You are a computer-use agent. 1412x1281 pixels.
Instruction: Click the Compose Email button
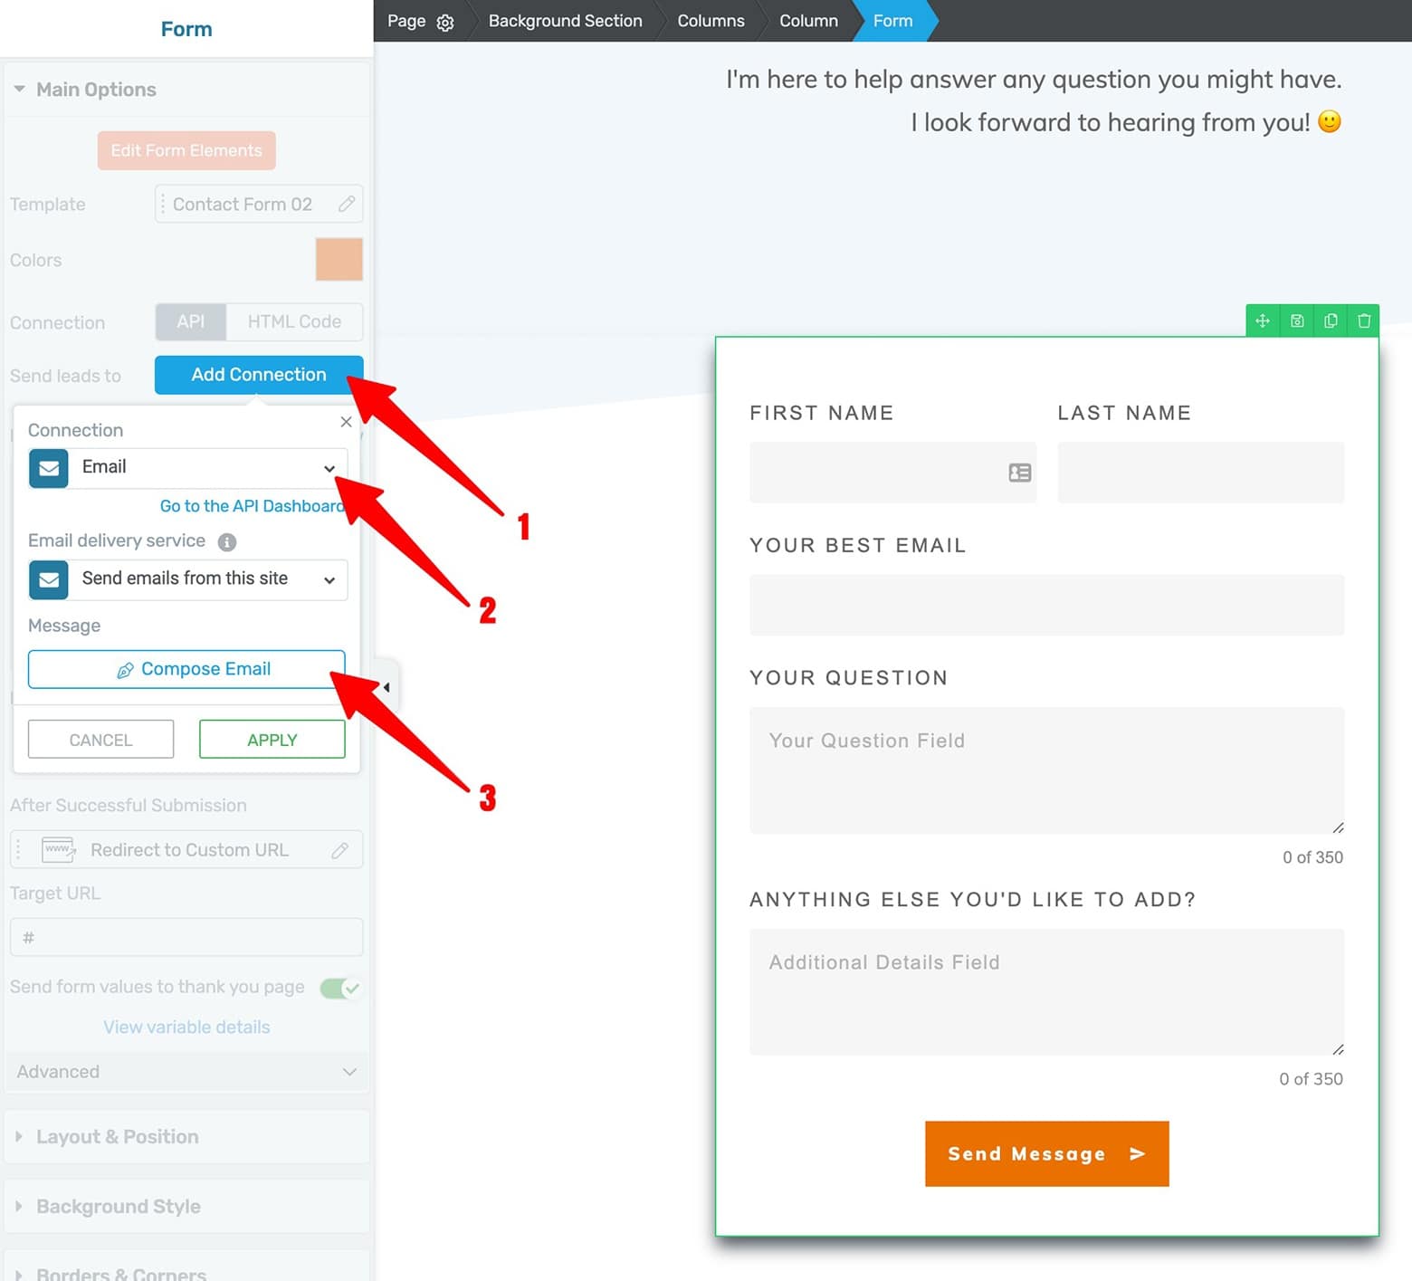[x=186, y=669]
